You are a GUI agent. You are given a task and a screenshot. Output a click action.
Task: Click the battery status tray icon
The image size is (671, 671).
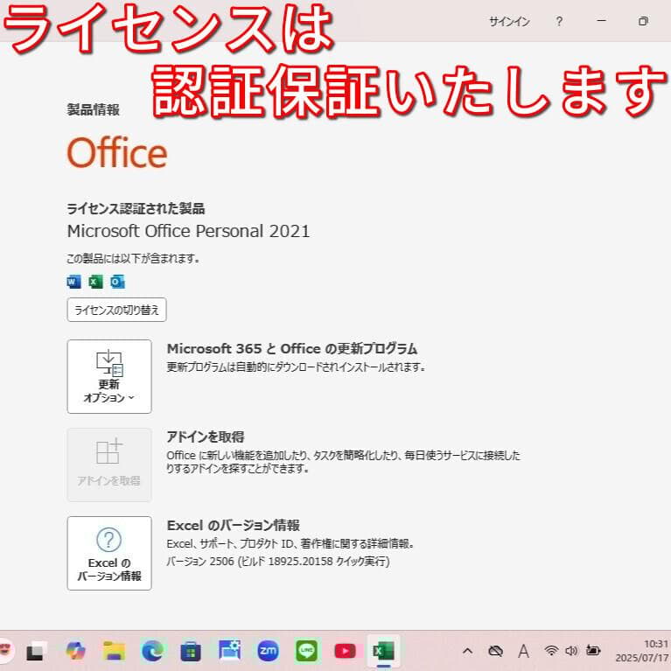tap(592, 651)
